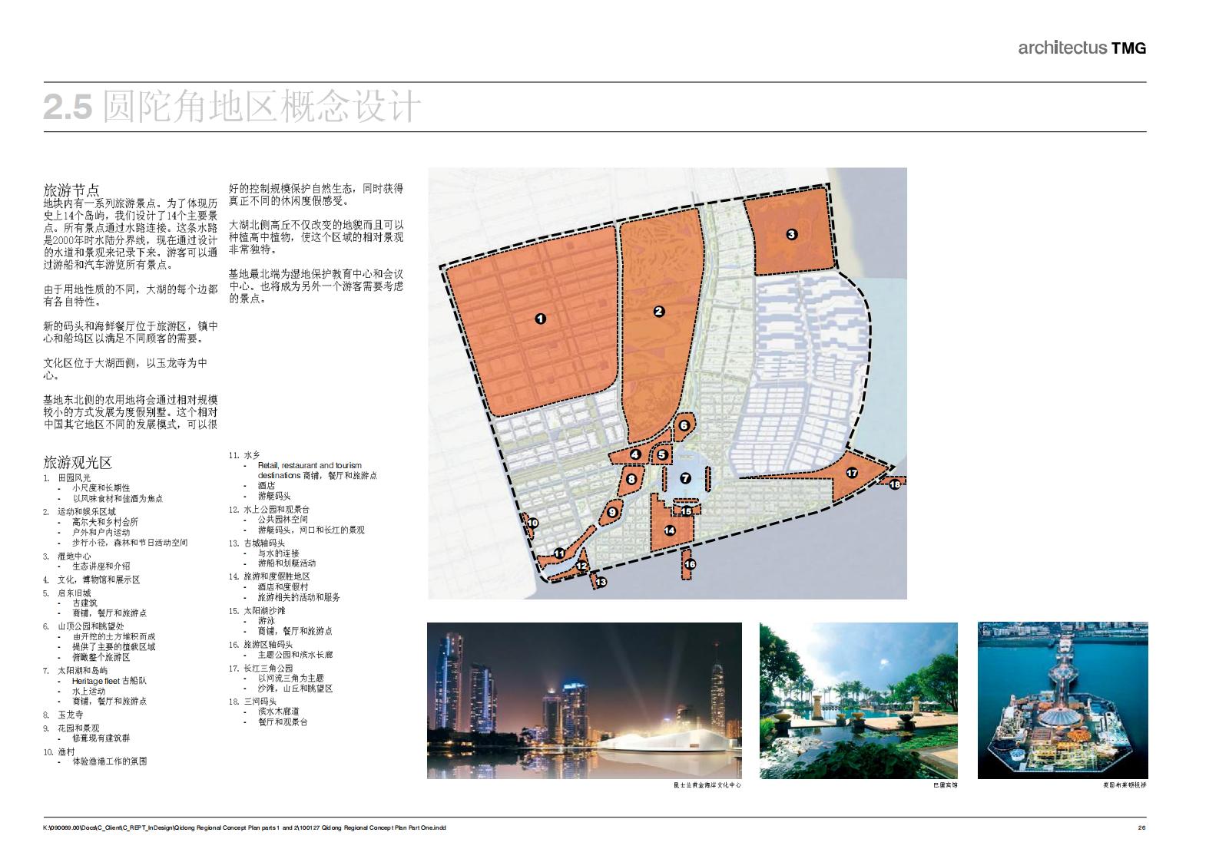The image size is (1219, 862).
Task: Select legend entry 1. 田园风光
Action: 67,477
